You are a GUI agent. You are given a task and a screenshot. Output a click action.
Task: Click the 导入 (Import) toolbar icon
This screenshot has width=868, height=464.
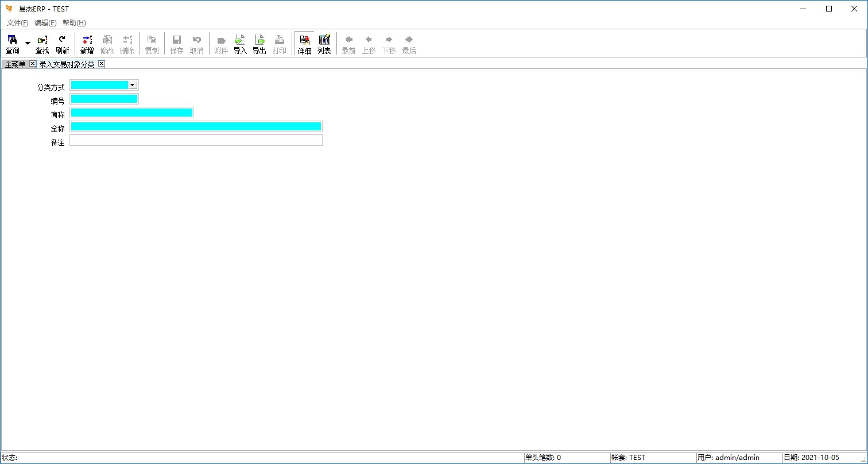pyautogui.click(x=240, y=44)
